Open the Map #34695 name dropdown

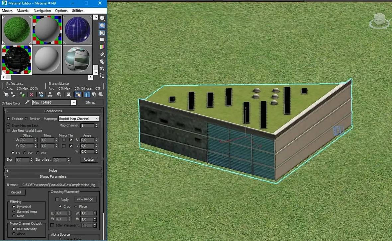(74, 103)
